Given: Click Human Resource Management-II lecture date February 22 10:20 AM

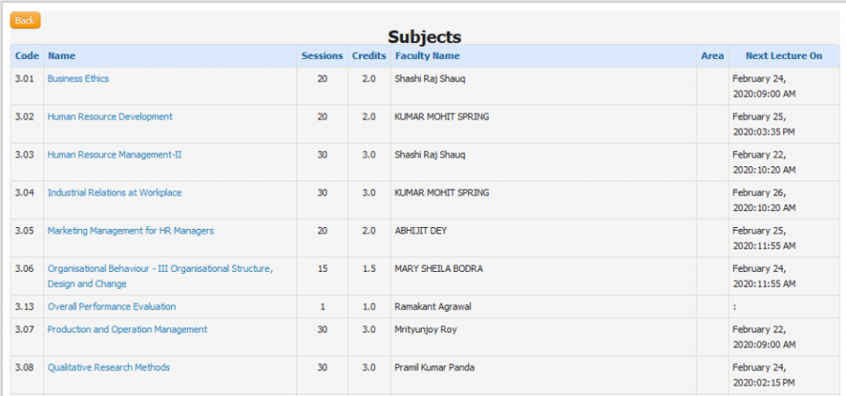Looking at the screenshot, I should click(764, 162).
